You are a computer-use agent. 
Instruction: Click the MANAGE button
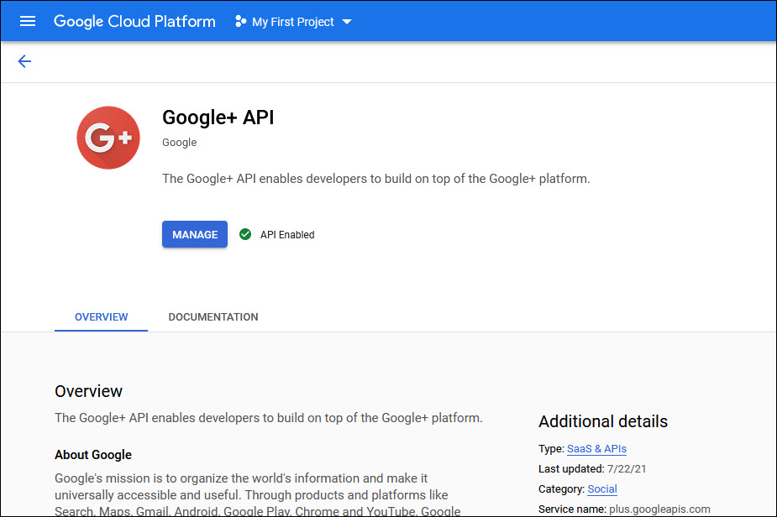pos(194,234)
